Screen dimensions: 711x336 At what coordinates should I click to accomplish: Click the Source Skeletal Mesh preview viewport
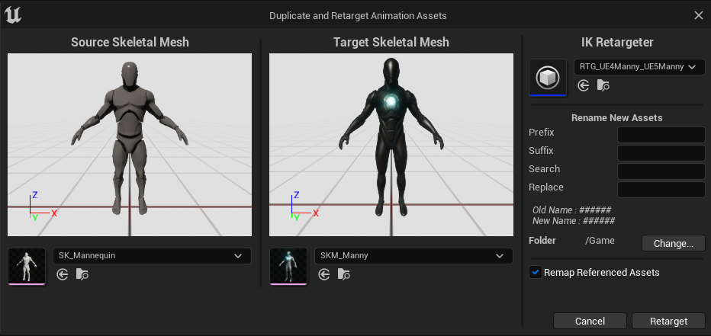(130, 145)
